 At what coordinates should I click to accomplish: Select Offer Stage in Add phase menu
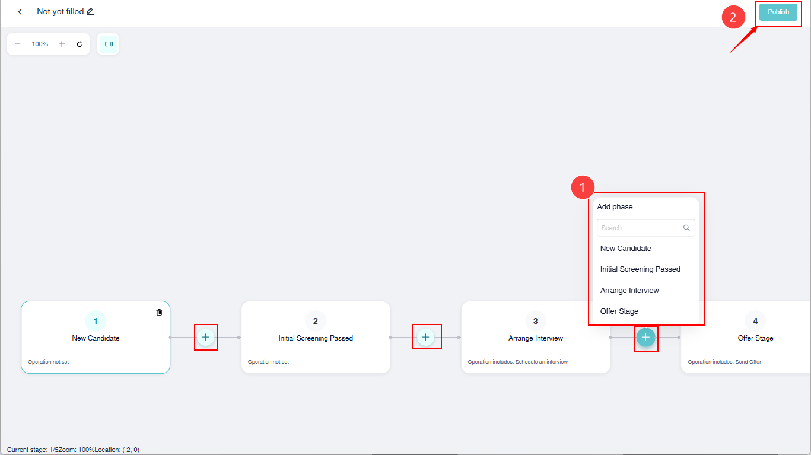[x=619, y=311]
